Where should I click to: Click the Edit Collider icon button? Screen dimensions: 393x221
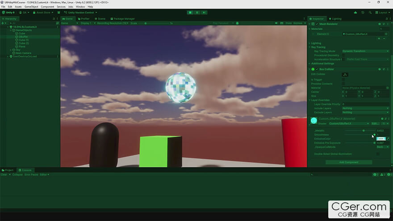tap(345, 75)
